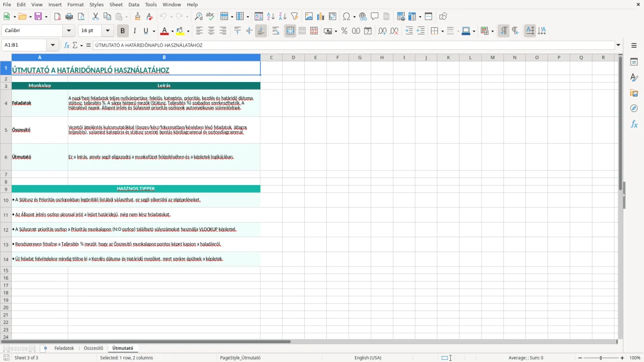This screenshot has height=362, width=644.
Task: Click Increase Indent icon
Action: coord(409,31)
